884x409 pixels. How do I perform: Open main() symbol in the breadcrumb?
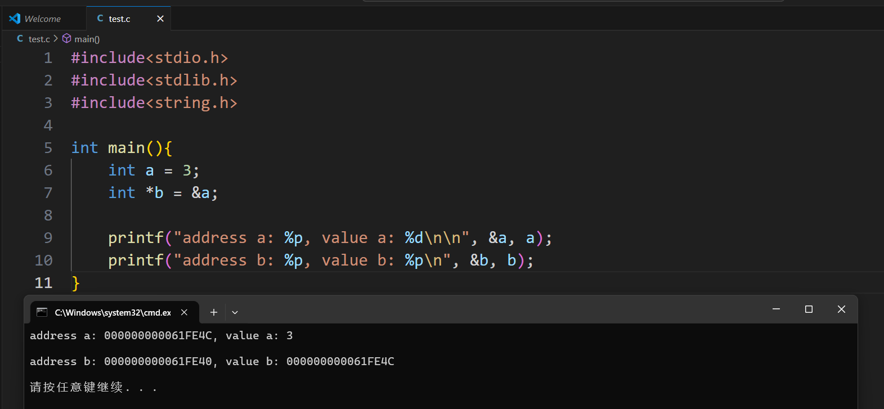[87, 39]
